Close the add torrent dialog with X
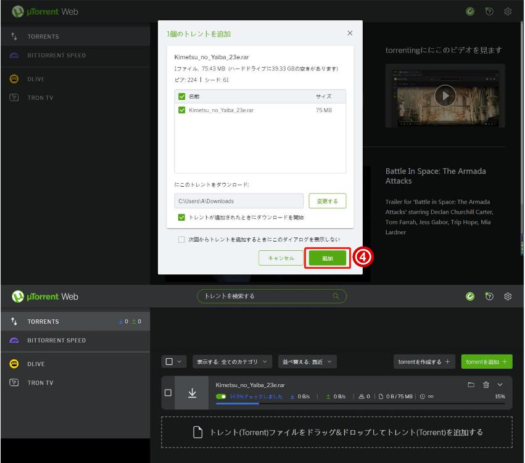The height and width of the screenshot is (463, 525). 350,33
